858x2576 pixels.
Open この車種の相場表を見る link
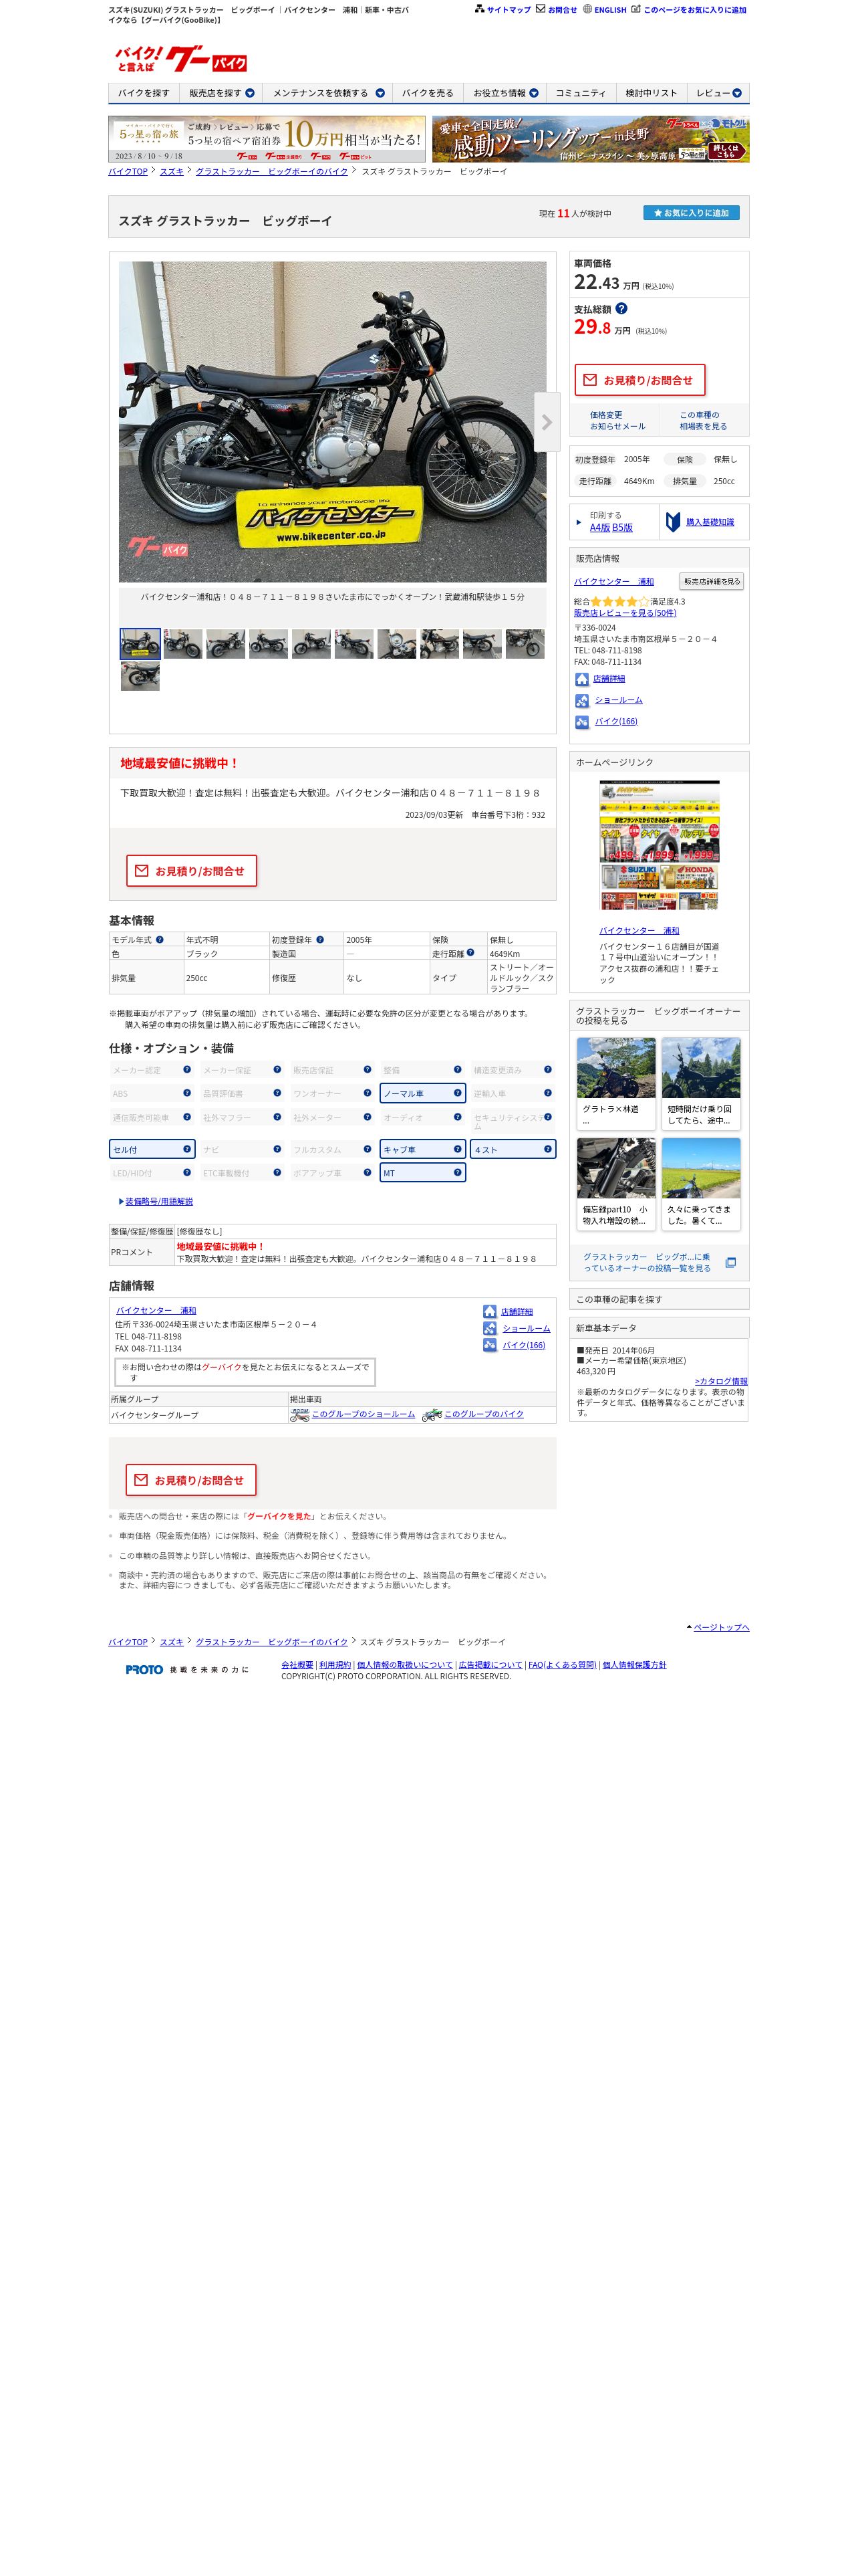pos(703,420)
